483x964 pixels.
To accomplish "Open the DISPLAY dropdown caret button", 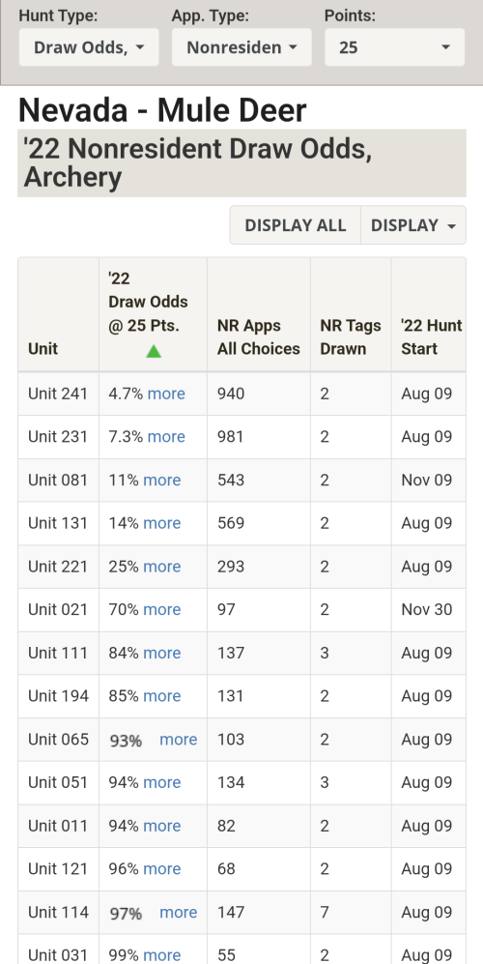I will (x=412, y=225).
